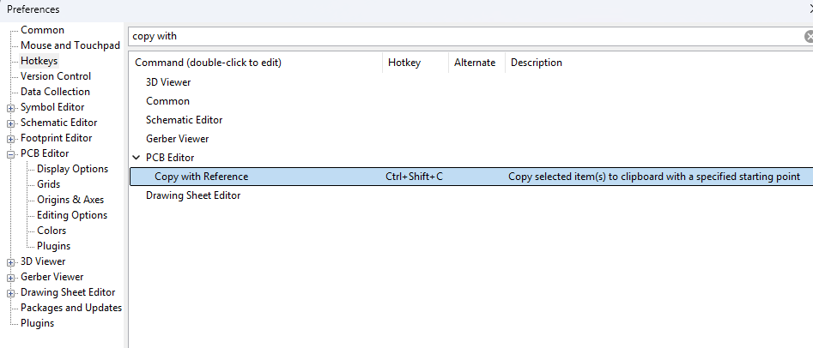This screenshot has height=348, width=813.
Task: Open Origins & Axes settings
Action: (x=70, y=200)
